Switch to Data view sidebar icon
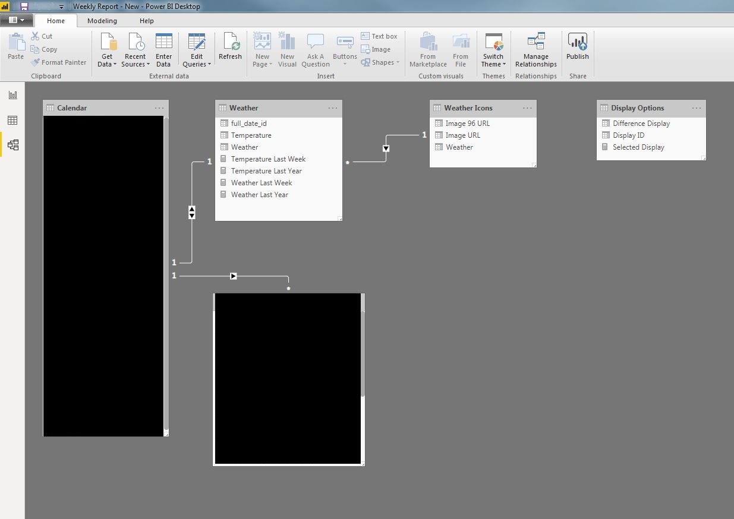Viewport: 734px width, 519px height. click(12, 121)
